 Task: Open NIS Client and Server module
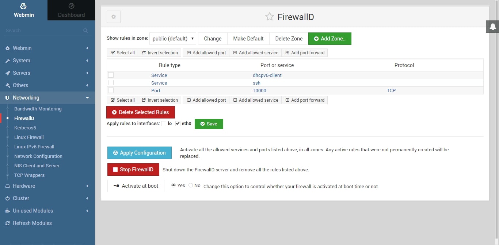pos(37,166)
